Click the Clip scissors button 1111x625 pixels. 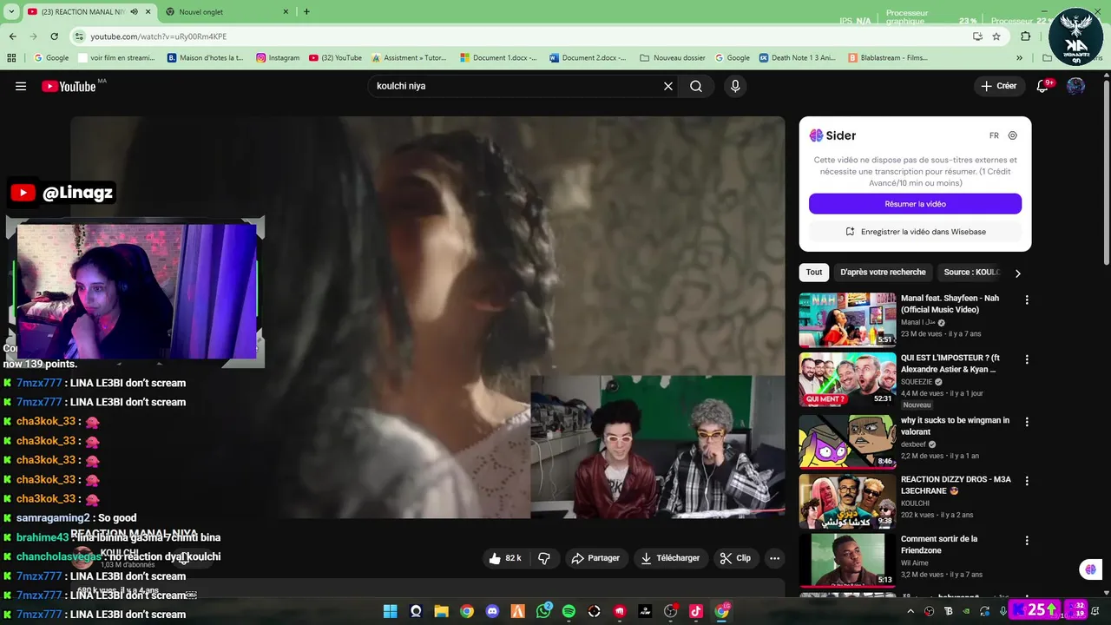735,558
